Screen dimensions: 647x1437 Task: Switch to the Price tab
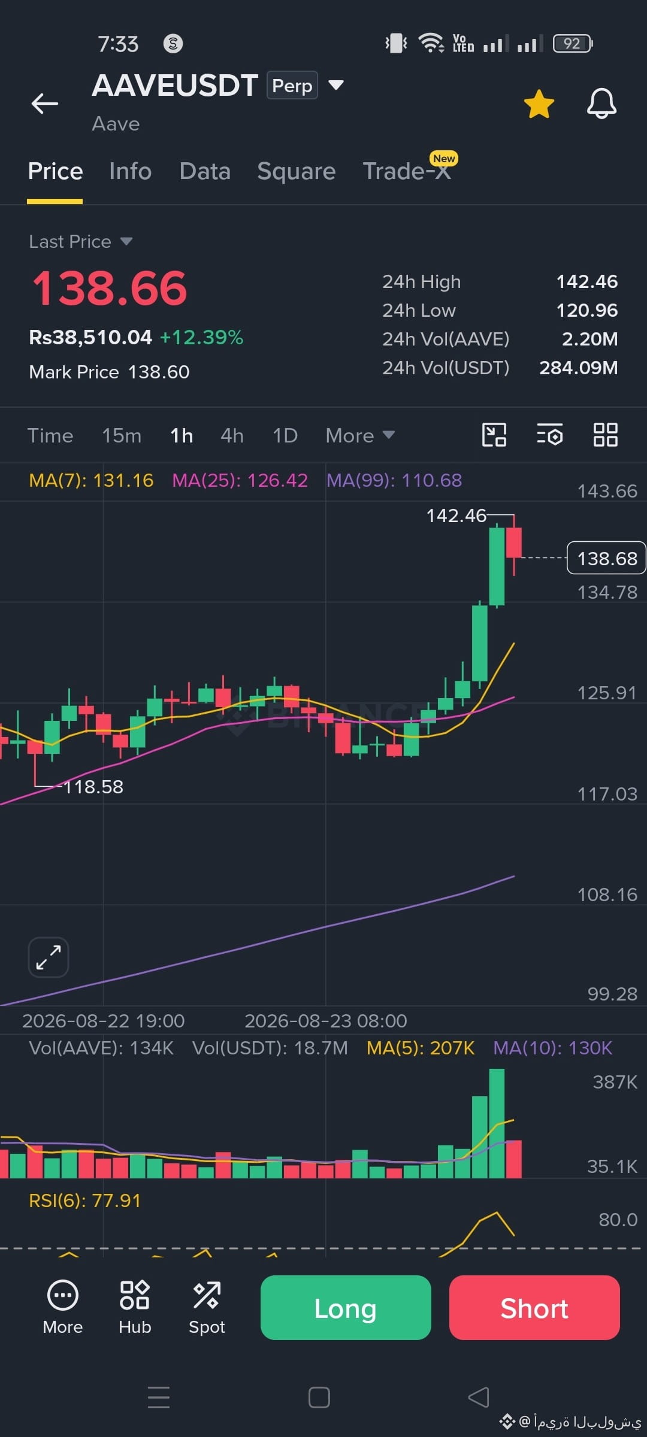click(x=55, y=171)
